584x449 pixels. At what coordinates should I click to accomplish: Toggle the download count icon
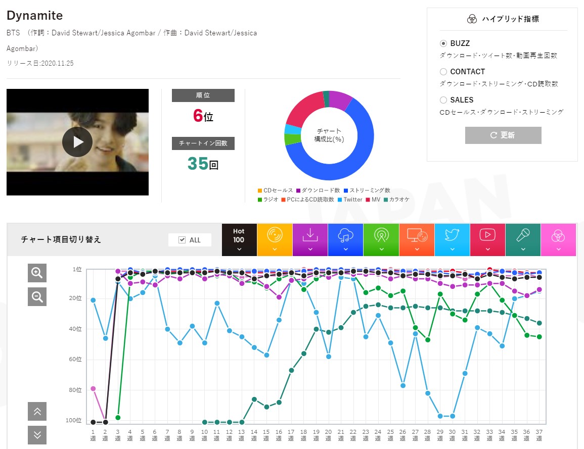point(310,239)
